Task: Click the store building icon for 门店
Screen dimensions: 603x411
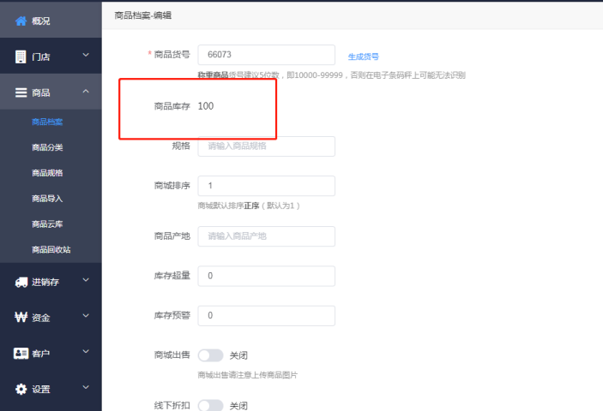Action: coord(21,57)
